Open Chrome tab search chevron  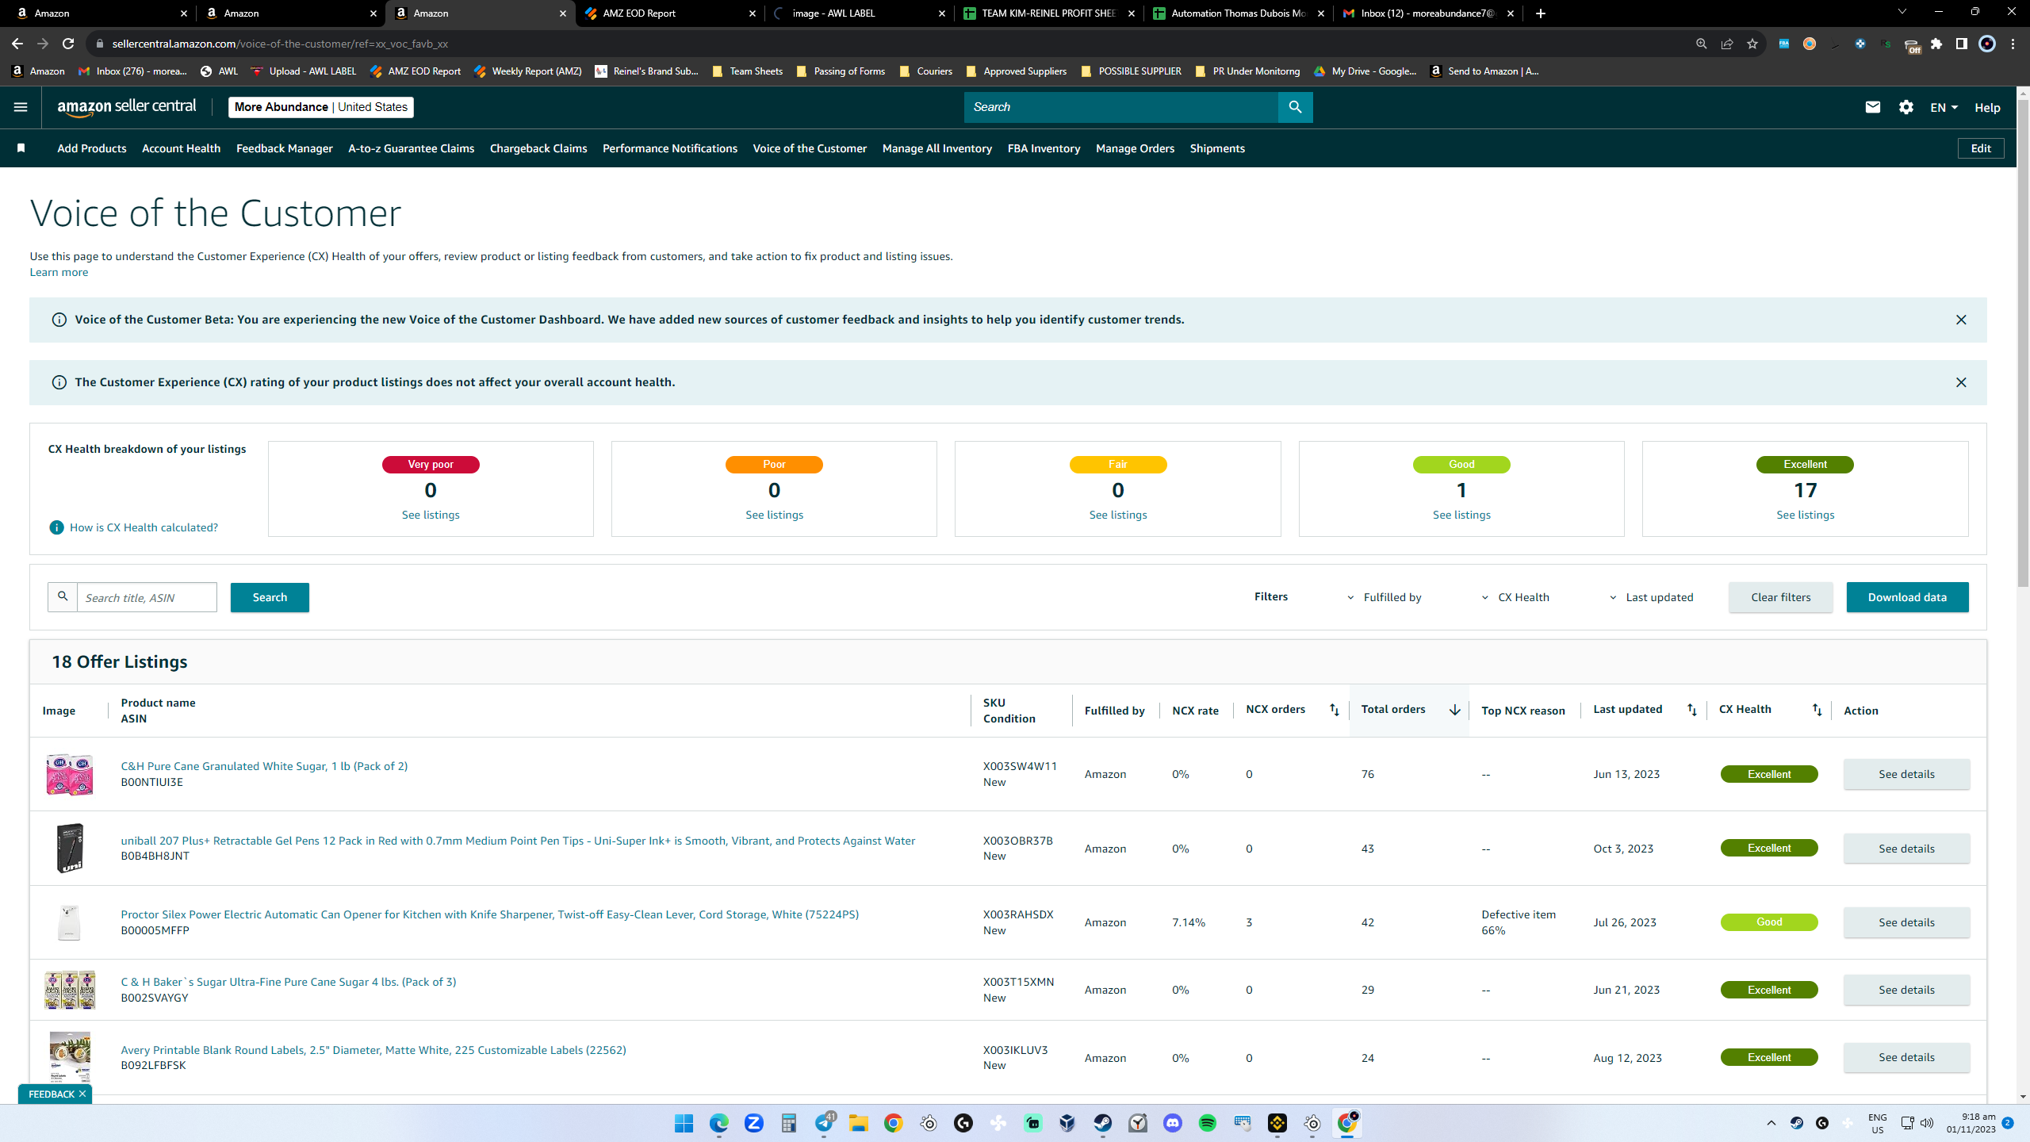(x=1902, y=13)
